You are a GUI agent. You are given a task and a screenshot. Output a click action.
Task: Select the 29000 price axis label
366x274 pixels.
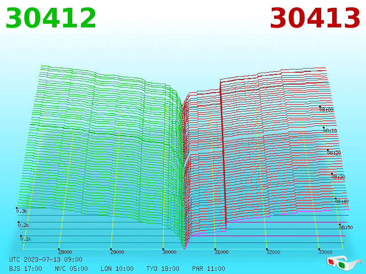[117, 252]
